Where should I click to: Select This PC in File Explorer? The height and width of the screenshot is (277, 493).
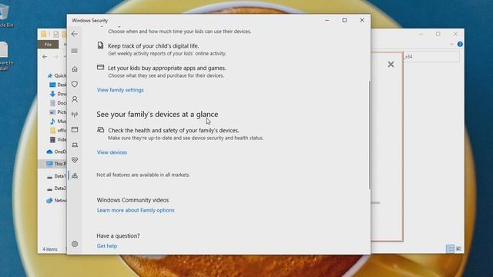pyautogui.click(x=56, y=164)
